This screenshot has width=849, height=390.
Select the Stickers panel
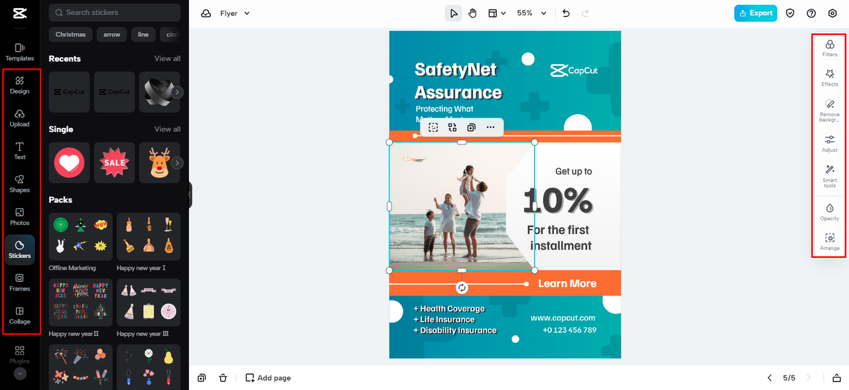click(20, 249)
